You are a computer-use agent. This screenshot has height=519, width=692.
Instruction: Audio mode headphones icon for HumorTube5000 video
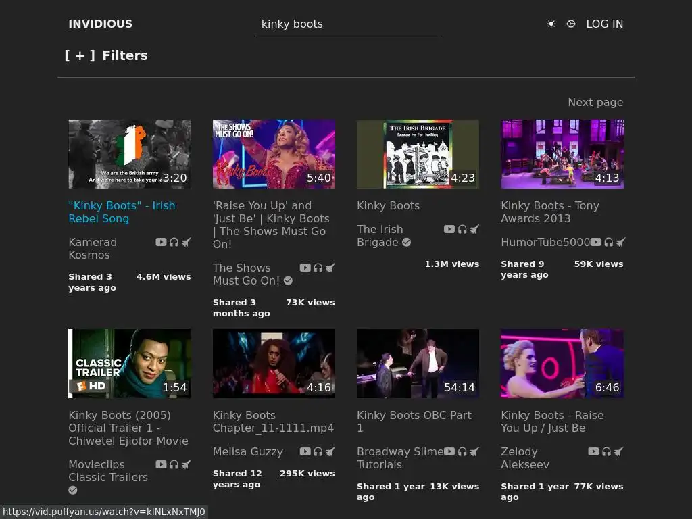point(609,242)
